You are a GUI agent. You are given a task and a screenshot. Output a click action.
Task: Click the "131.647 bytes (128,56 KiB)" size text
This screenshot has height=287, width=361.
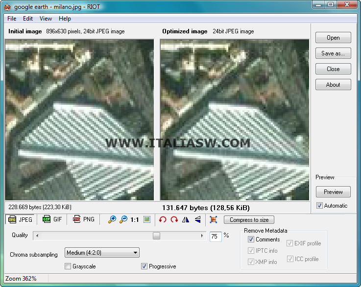[206, 208]
